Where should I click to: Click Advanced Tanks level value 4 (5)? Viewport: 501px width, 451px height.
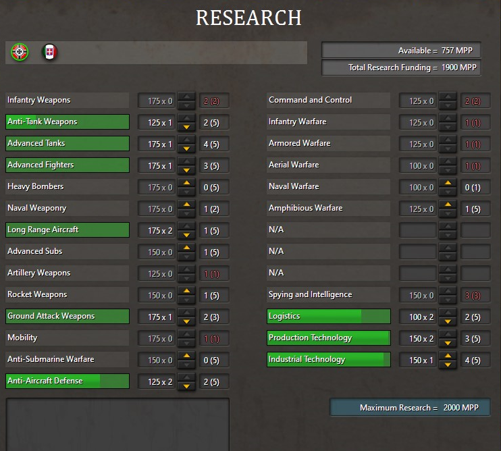(214, 144)
